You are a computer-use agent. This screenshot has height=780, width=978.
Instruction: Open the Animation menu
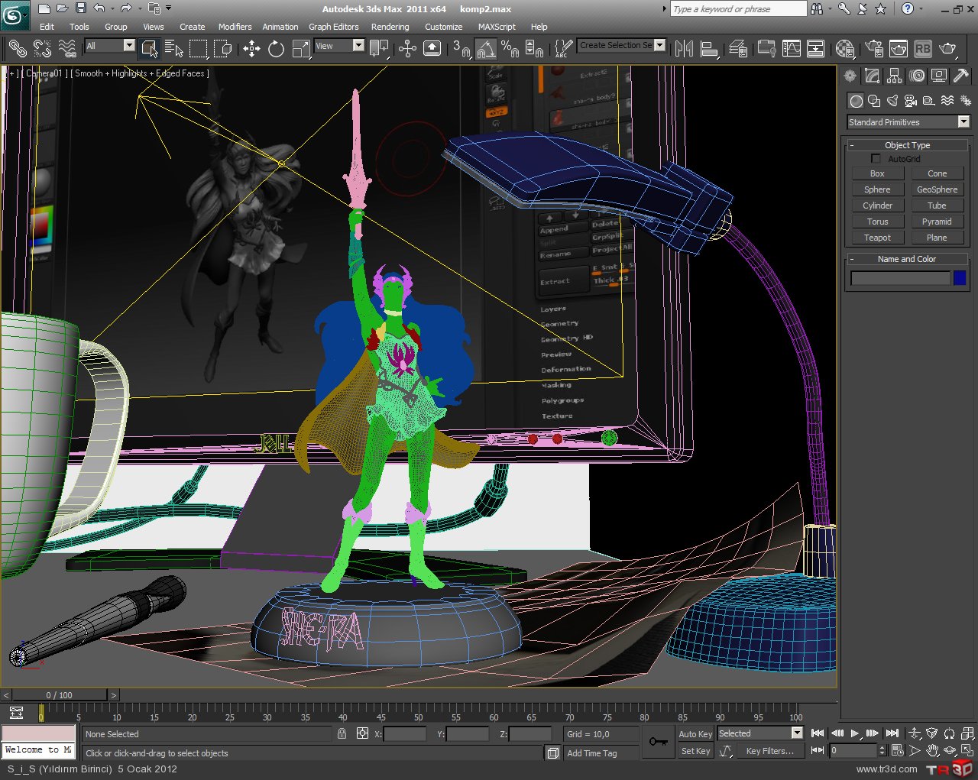tap(280, 27)
